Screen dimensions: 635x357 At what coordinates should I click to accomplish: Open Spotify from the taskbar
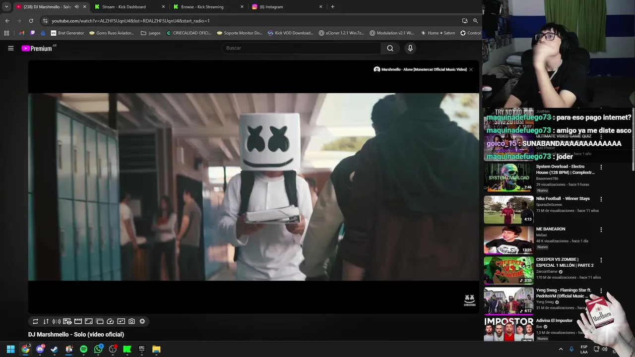click(83, 349)
